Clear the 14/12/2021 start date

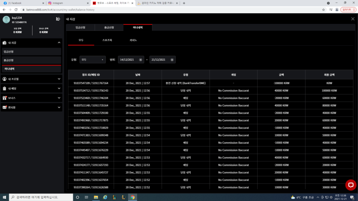click(141, 59)
